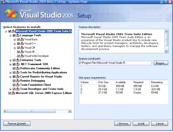Uncheck SQL Server 2005 Express Edition checkbox
The image size is (173, 132).
click(10, 93)
